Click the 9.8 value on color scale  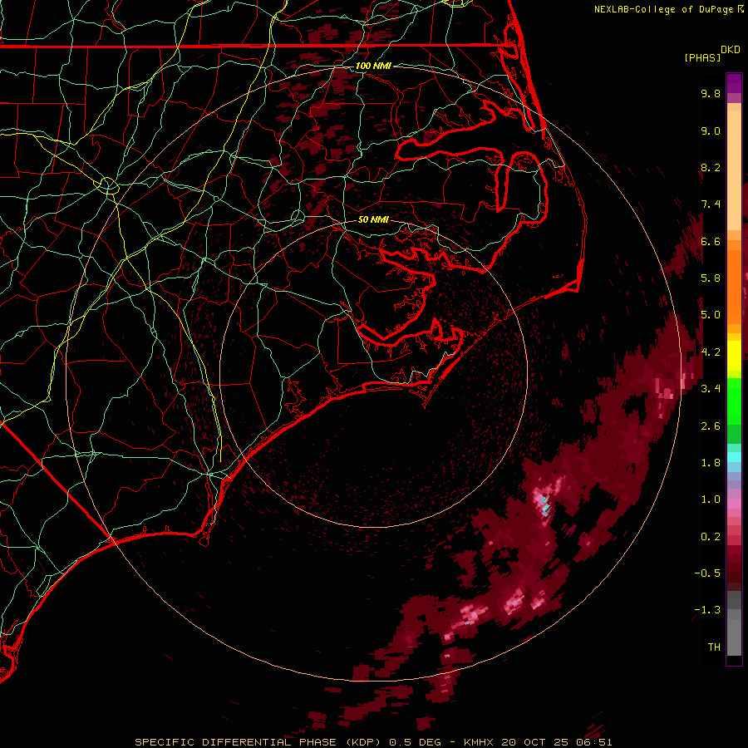(711, 94)
